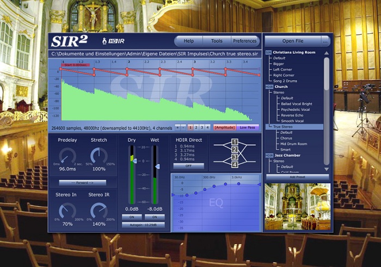Screen dimensions: 381x267
Task: Open the Help menu
Action: pos(189,41)
